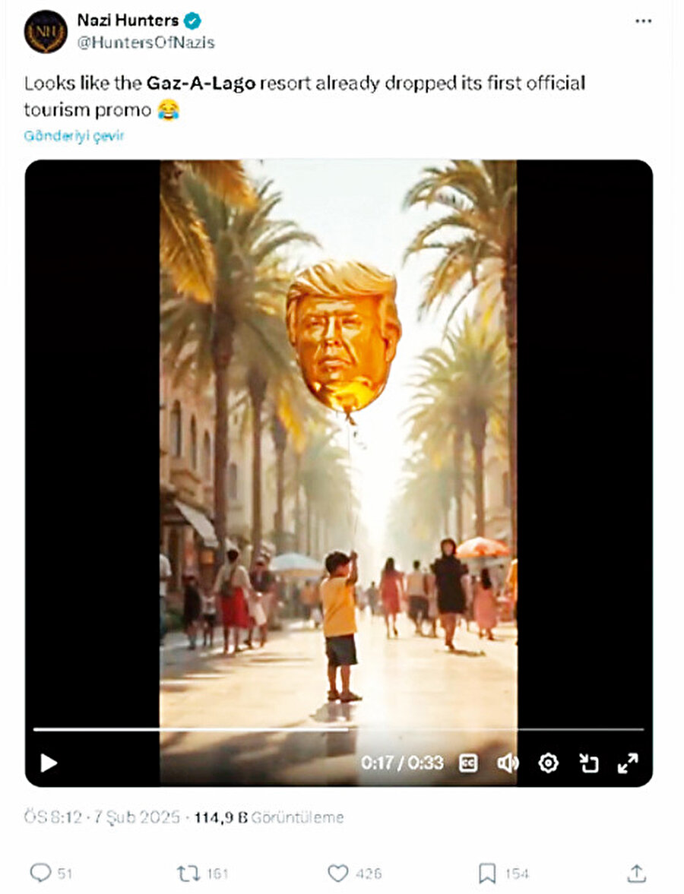Click the NH profile avatar
684x894 pixels.
[x=46, y=32]
